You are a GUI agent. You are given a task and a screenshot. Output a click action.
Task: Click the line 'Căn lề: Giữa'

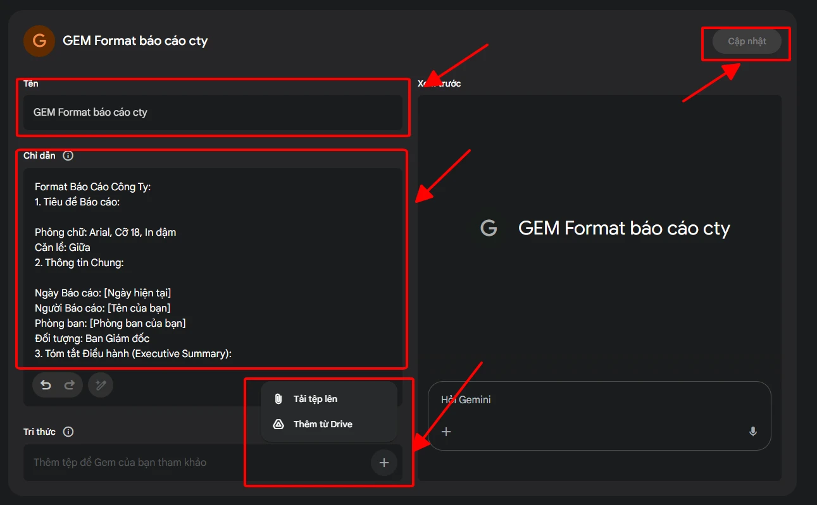coord(63,248)
